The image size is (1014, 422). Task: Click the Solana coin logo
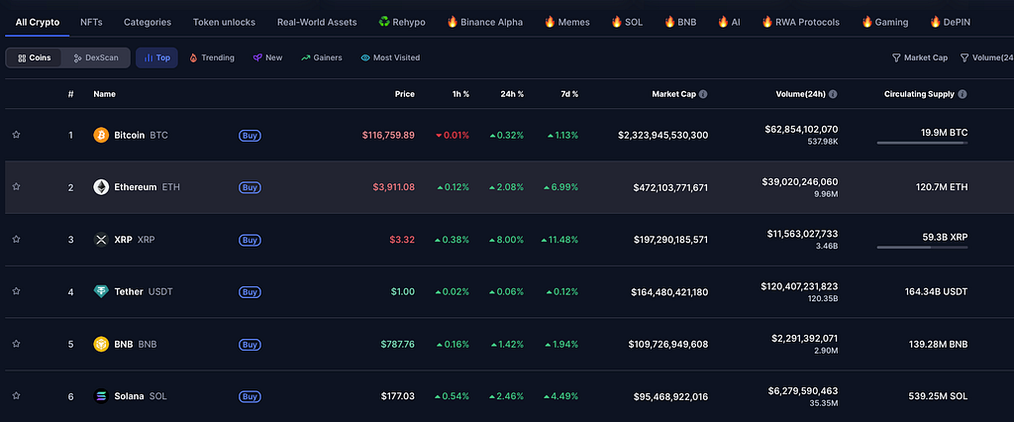coord(101,396)
